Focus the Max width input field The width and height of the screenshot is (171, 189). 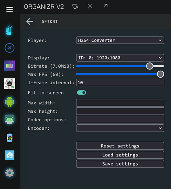120,103
